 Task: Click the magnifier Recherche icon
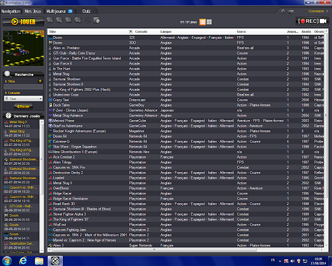(x=7, y=74)
